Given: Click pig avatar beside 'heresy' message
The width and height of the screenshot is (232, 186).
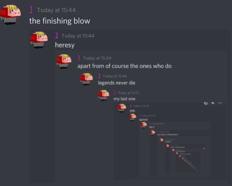Looking at the screenshot, I should click(39, 40).
